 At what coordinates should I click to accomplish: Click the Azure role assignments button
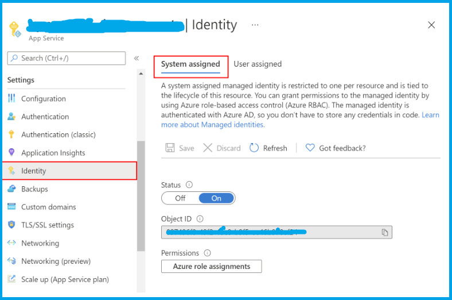pyautogui.click(x=212, y=266)
